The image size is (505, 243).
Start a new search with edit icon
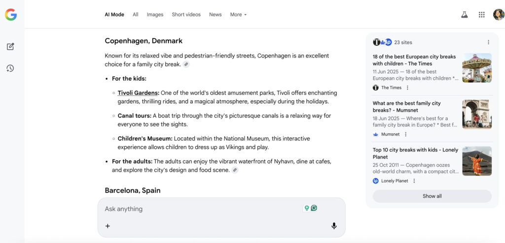[10, 47]
